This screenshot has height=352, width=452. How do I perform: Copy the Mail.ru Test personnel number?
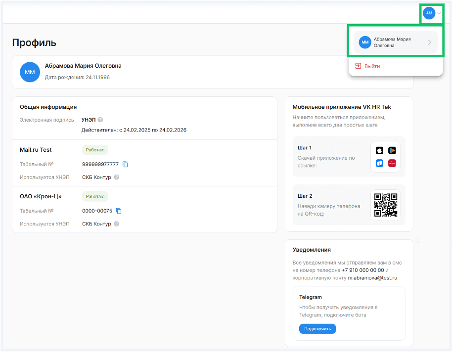tap(125, 164)
